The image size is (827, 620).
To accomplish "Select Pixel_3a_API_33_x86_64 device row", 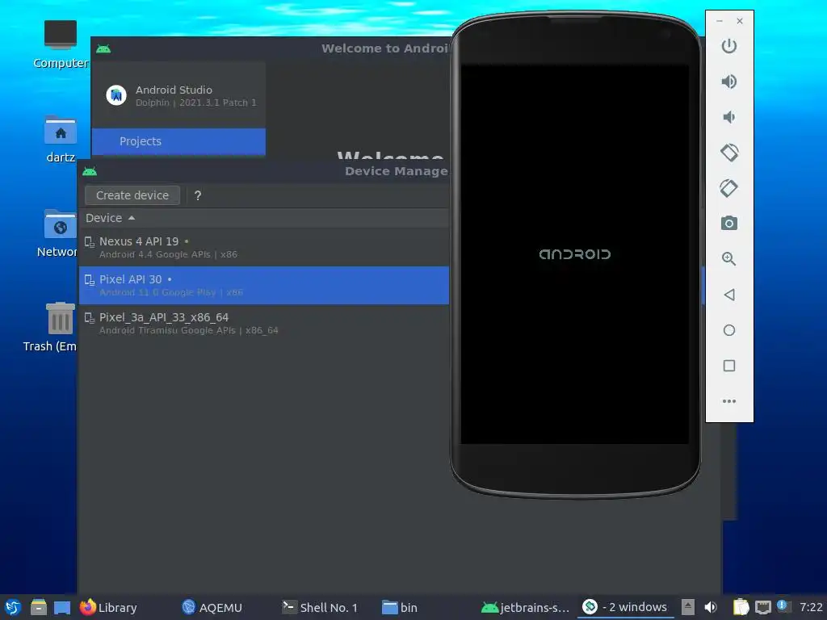I will click(x=264, y=323).
